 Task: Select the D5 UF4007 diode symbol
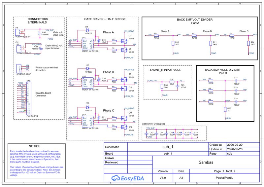click(87, 69)
